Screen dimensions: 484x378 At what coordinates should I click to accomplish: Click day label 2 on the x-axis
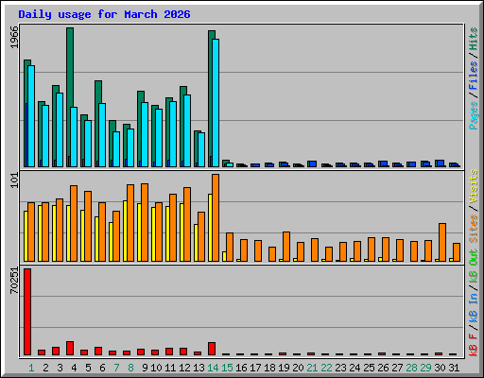tap(45, 368)
